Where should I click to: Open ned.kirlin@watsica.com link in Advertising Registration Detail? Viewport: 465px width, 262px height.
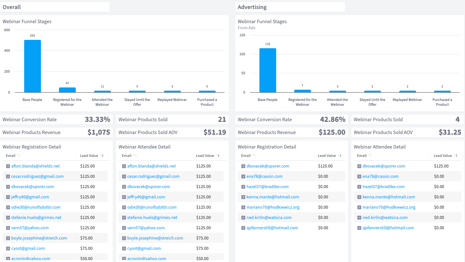269,218
